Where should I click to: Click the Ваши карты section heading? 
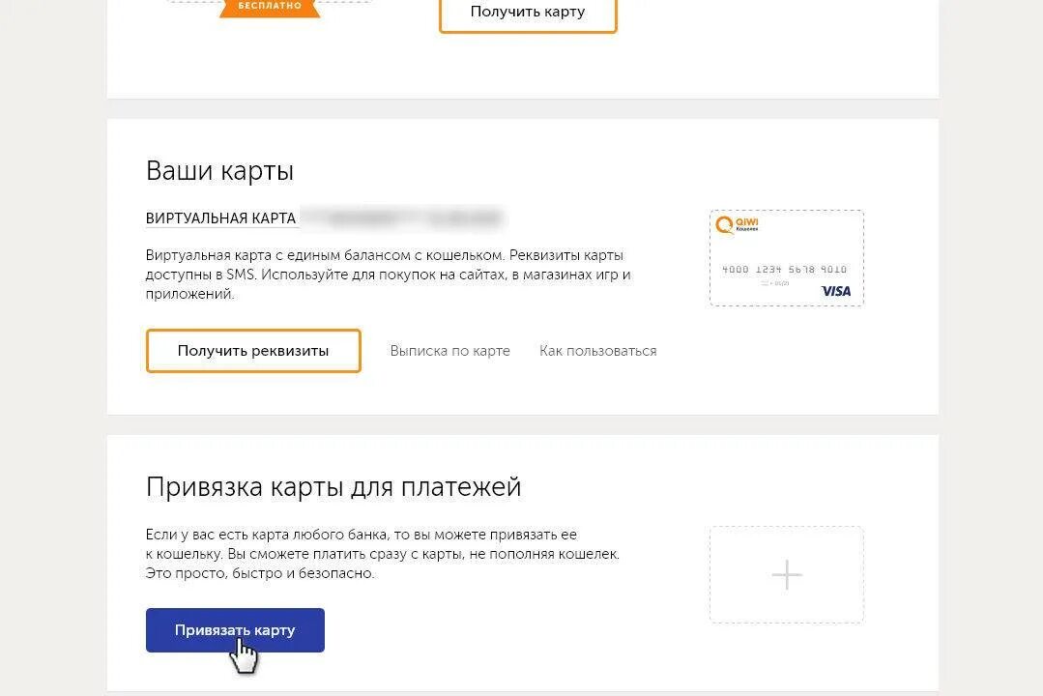219,171
